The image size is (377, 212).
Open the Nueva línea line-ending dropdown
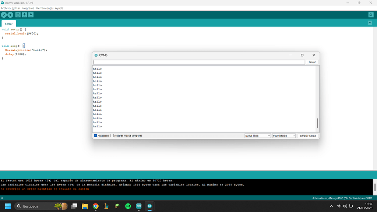pyautogui.click(x=257, y=135)
